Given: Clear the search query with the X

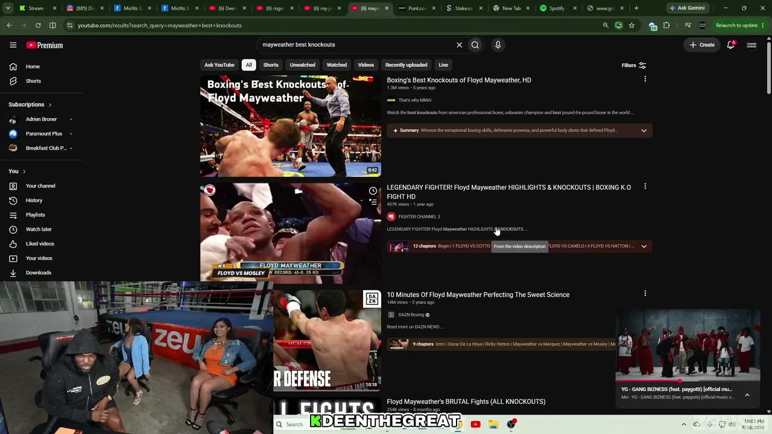Looking at the screenshot, I should point(459,45).
